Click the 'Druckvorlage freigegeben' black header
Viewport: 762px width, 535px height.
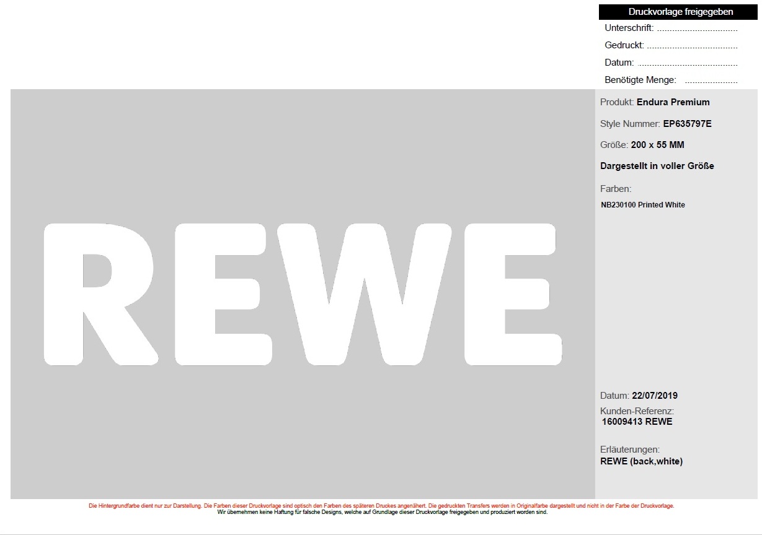click(x=678, y=12)
